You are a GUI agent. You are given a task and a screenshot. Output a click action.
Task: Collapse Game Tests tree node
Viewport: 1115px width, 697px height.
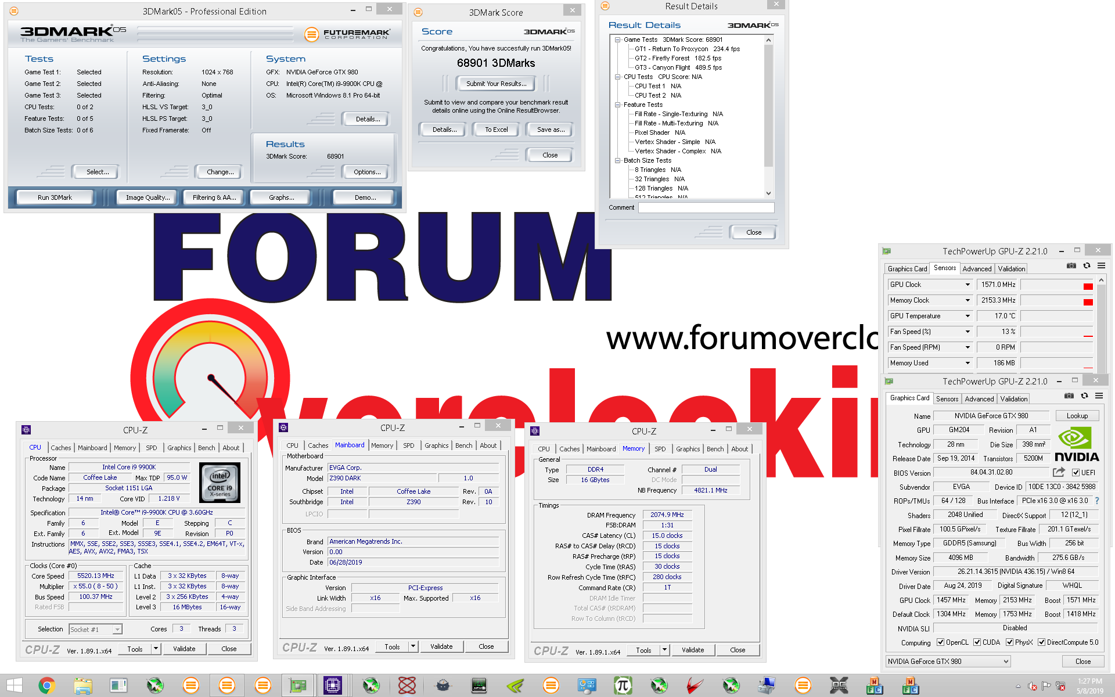click(x=618, y=39)
